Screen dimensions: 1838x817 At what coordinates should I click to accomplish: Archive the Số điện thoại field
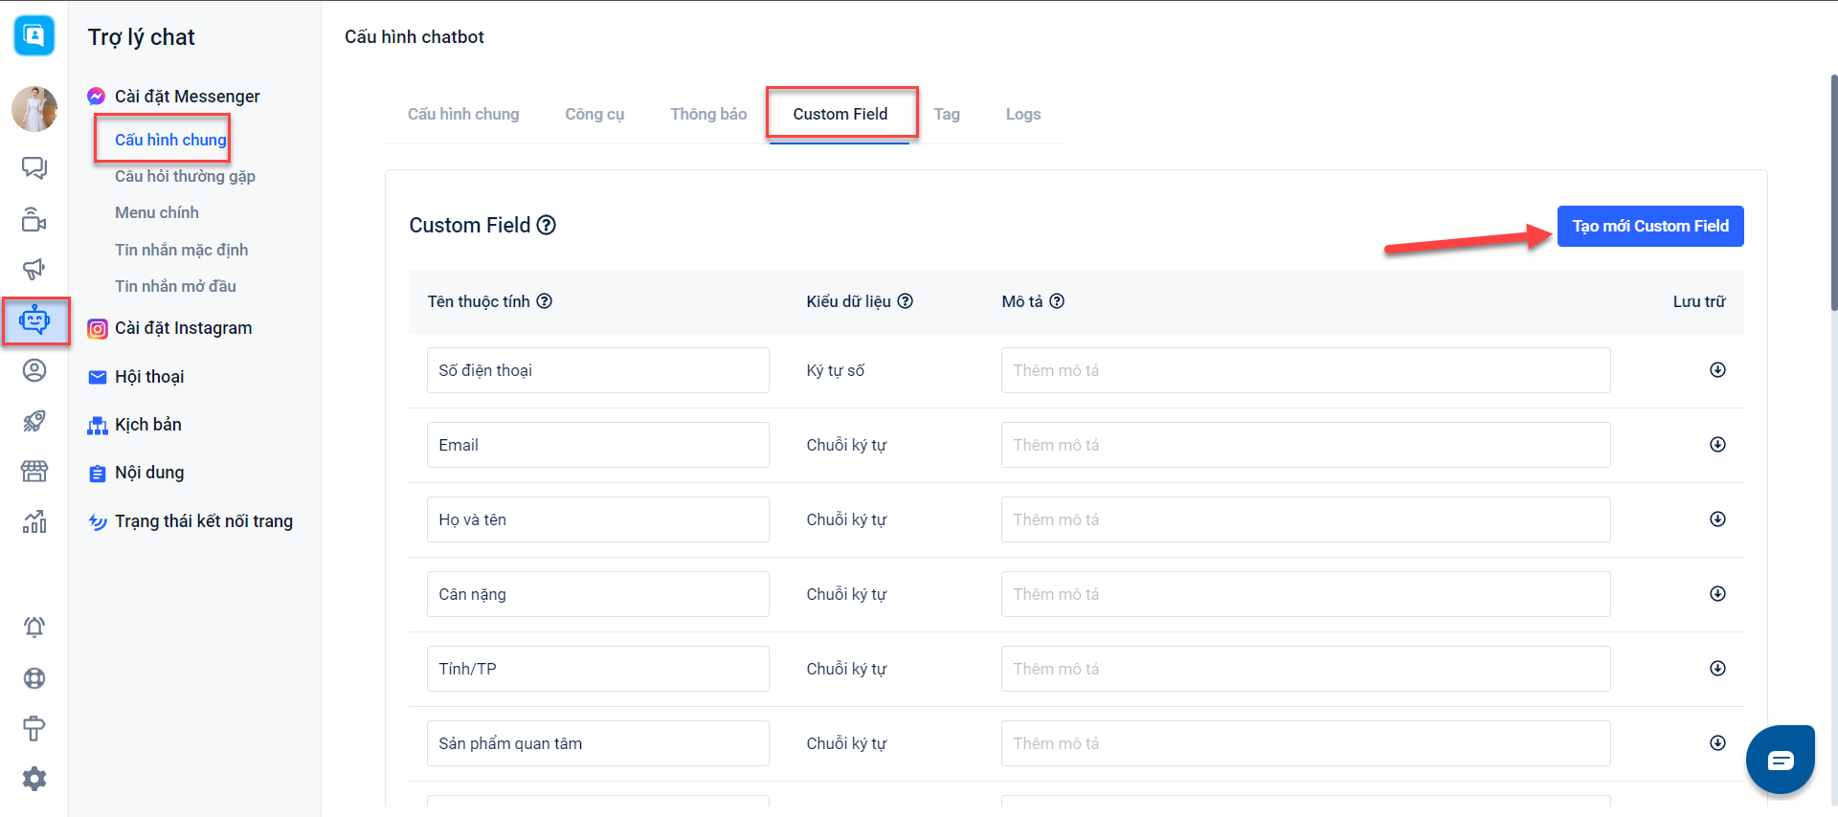pos(1717,370)
